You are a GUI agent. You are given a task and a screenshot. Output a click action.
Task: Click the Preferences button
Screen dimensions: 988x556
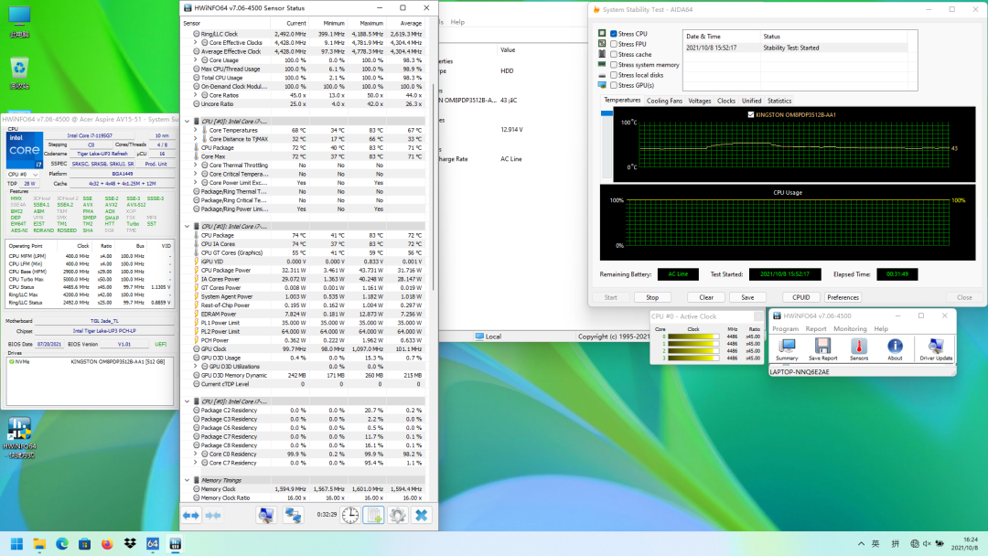pyautogui.click(x=843, y=297)
